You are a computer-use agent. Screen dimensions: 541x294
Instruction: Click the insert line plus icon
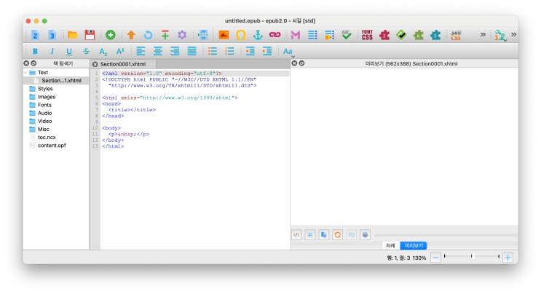point(165,35)
